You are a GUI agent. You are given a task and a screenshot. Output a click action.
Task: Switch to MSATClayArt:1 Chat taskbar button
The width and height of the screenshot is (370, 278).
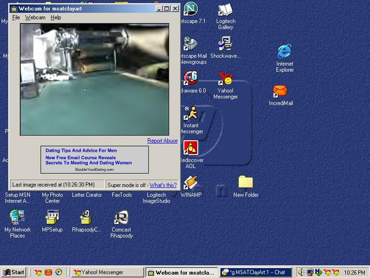[256, 272]
